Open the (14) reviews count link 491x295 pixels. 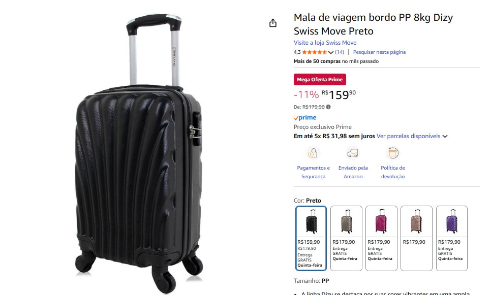340,52
